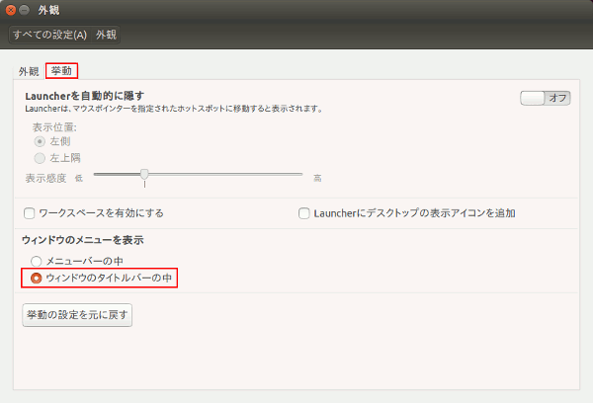593x403 pixels.
Task: Select the 挙動 tab
Action: coord(61,71)
